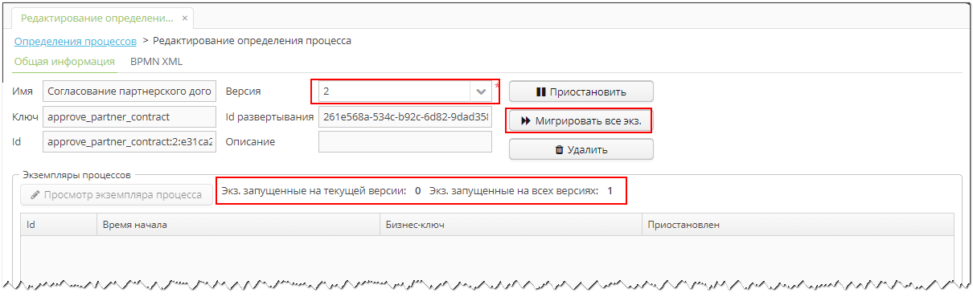Click the breadcrumb text Редактирование определения процесса
This screenshot has width=973, height=297.
(252, 40)
